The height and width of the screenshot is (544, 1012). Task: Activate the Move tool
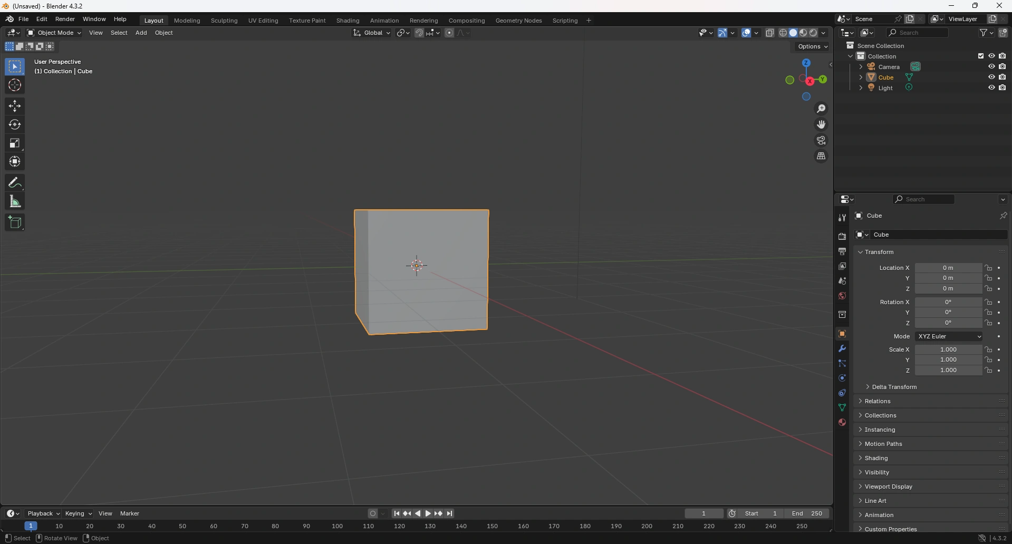coord(15,106)
